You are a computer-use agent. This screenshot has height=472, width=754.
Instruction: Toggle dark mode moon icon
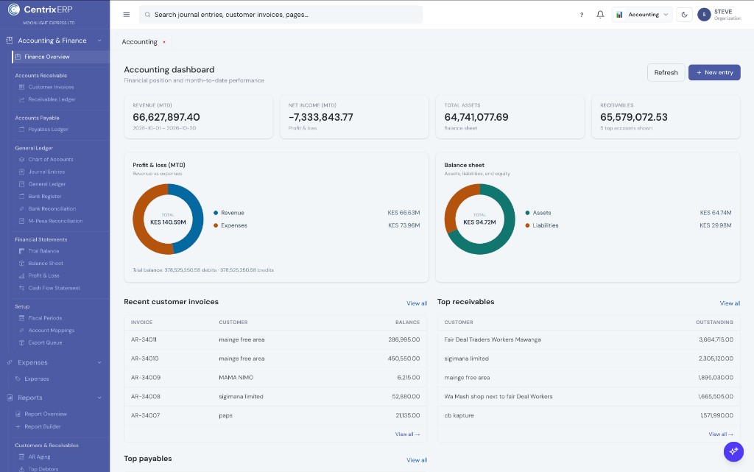(684, 15)
